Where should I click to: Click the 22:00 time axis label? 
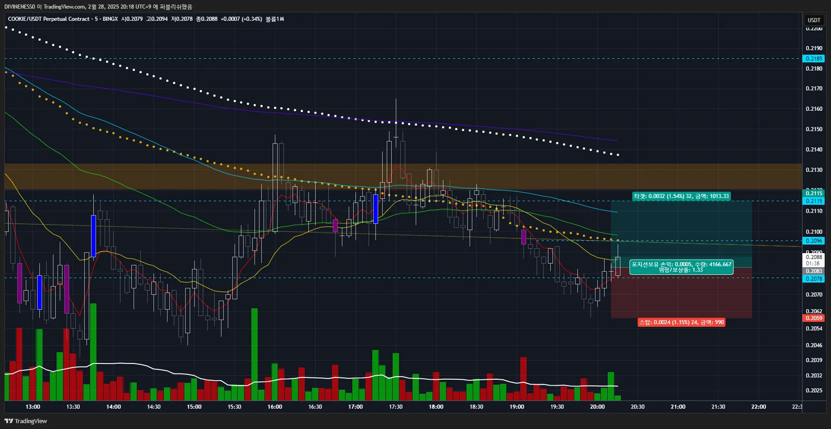tap(759, 407)
